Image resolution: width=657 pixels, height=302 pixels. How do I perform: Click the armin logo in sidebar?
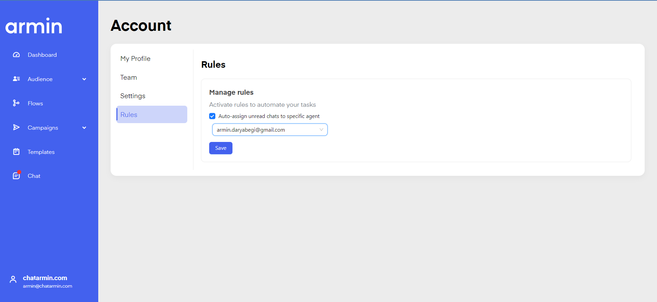coord(34,26)
